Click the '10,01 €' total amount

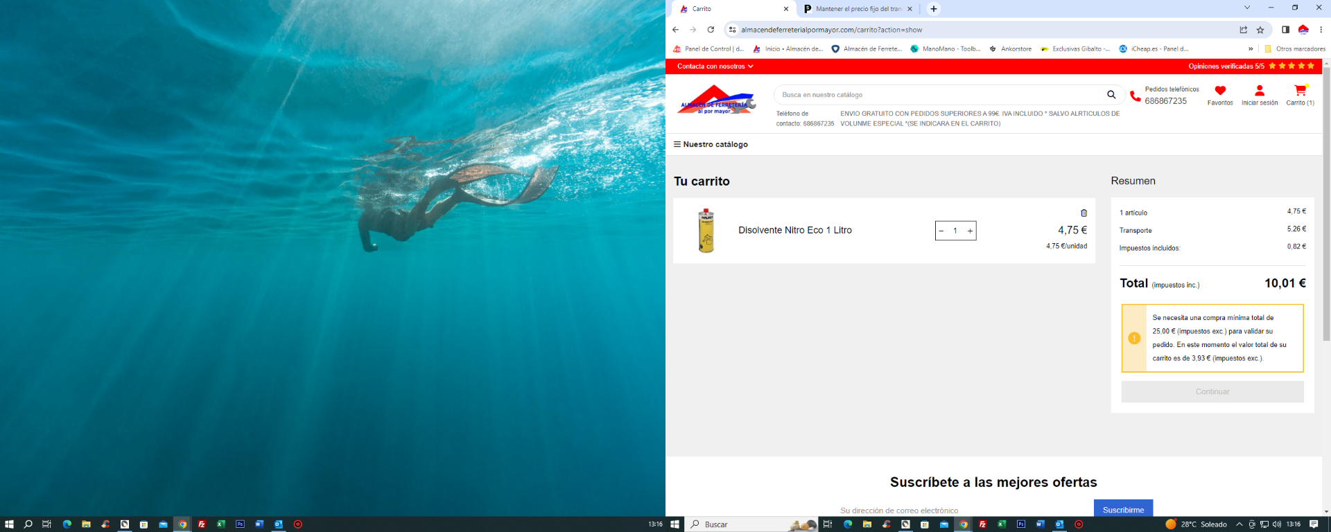click(x=1285, y=283)
